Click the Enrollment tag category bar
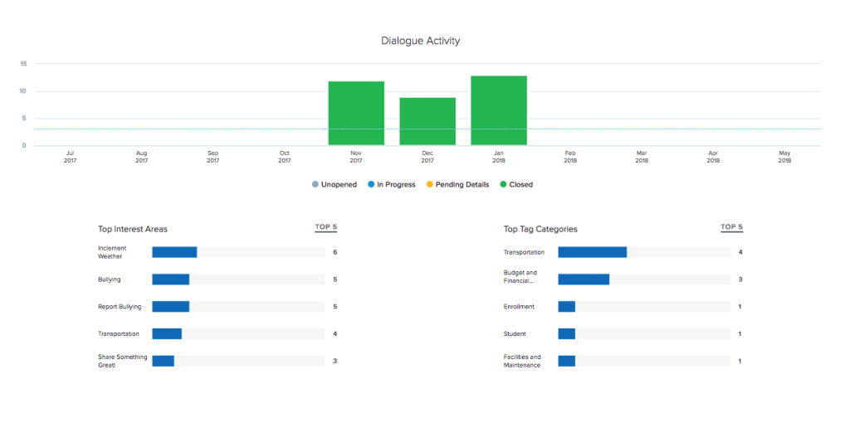850x423 pixels. (567, 307)
